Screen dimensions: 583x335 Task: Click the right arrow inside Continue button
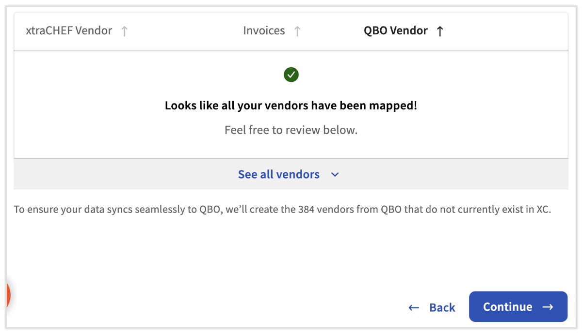point(548,307)
